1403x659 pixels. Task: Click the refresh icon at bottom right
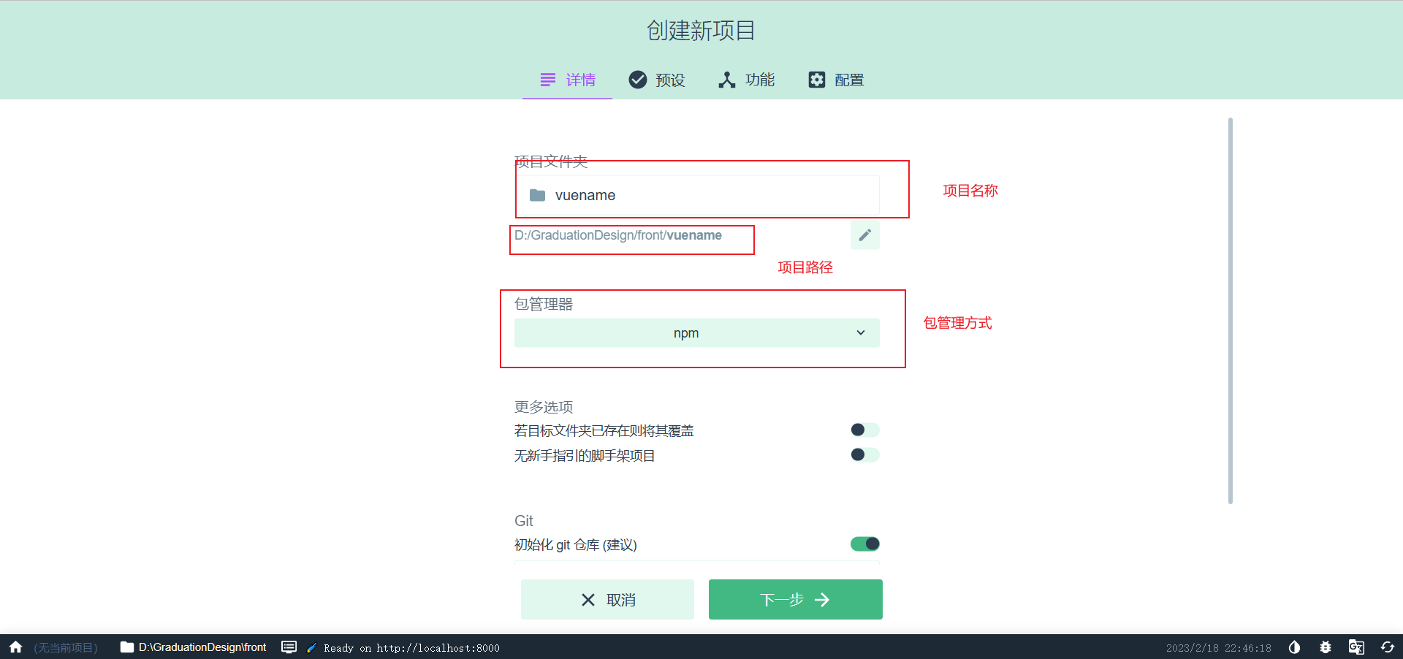tap(1388, 647)
